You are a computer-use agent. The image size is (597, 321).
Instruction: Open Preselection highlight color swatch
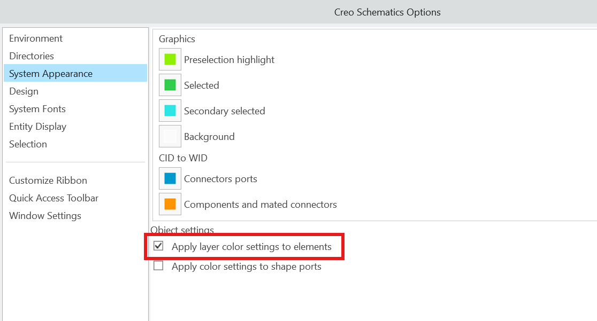pyautogui.click(x=170, y=59)
